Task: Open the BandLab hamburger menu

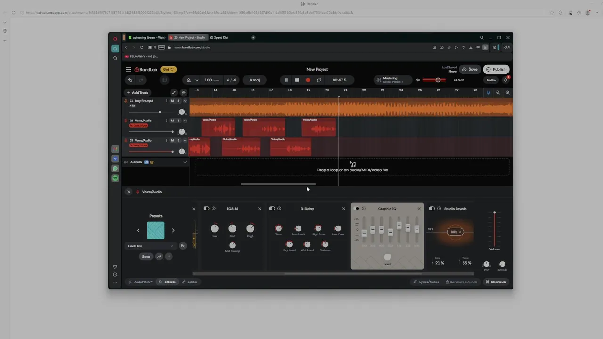Action: pyautogui.click(x=129, y=69)
